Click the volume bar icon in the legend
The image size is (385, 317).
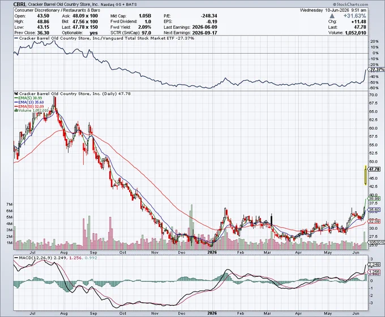[16, 111]
